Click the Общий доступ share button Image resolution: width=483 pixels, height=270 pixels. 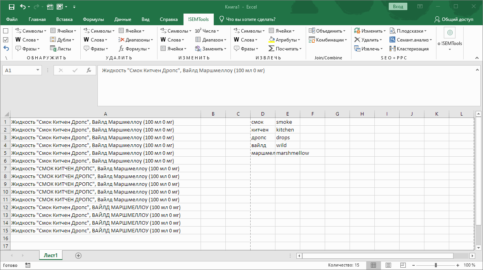(454, 19)
